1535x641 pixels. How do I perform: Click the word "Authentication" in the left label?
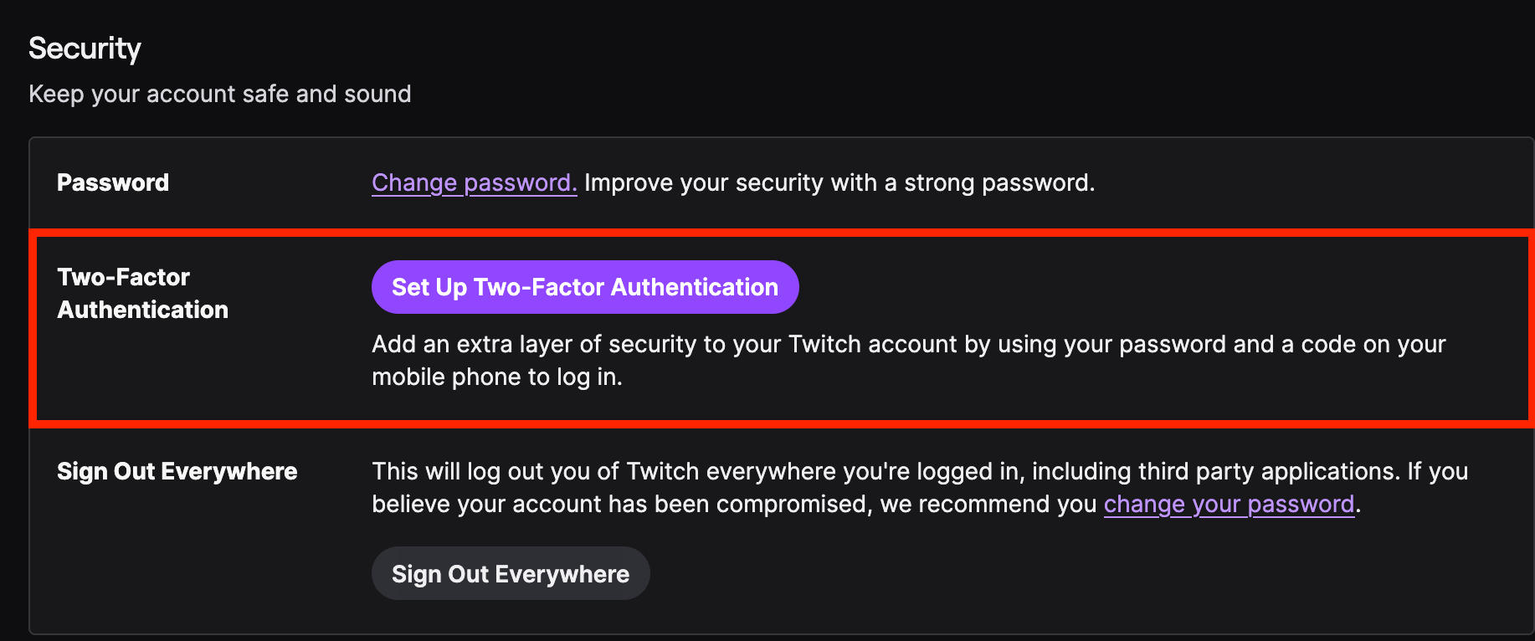(x=143, y=310)
